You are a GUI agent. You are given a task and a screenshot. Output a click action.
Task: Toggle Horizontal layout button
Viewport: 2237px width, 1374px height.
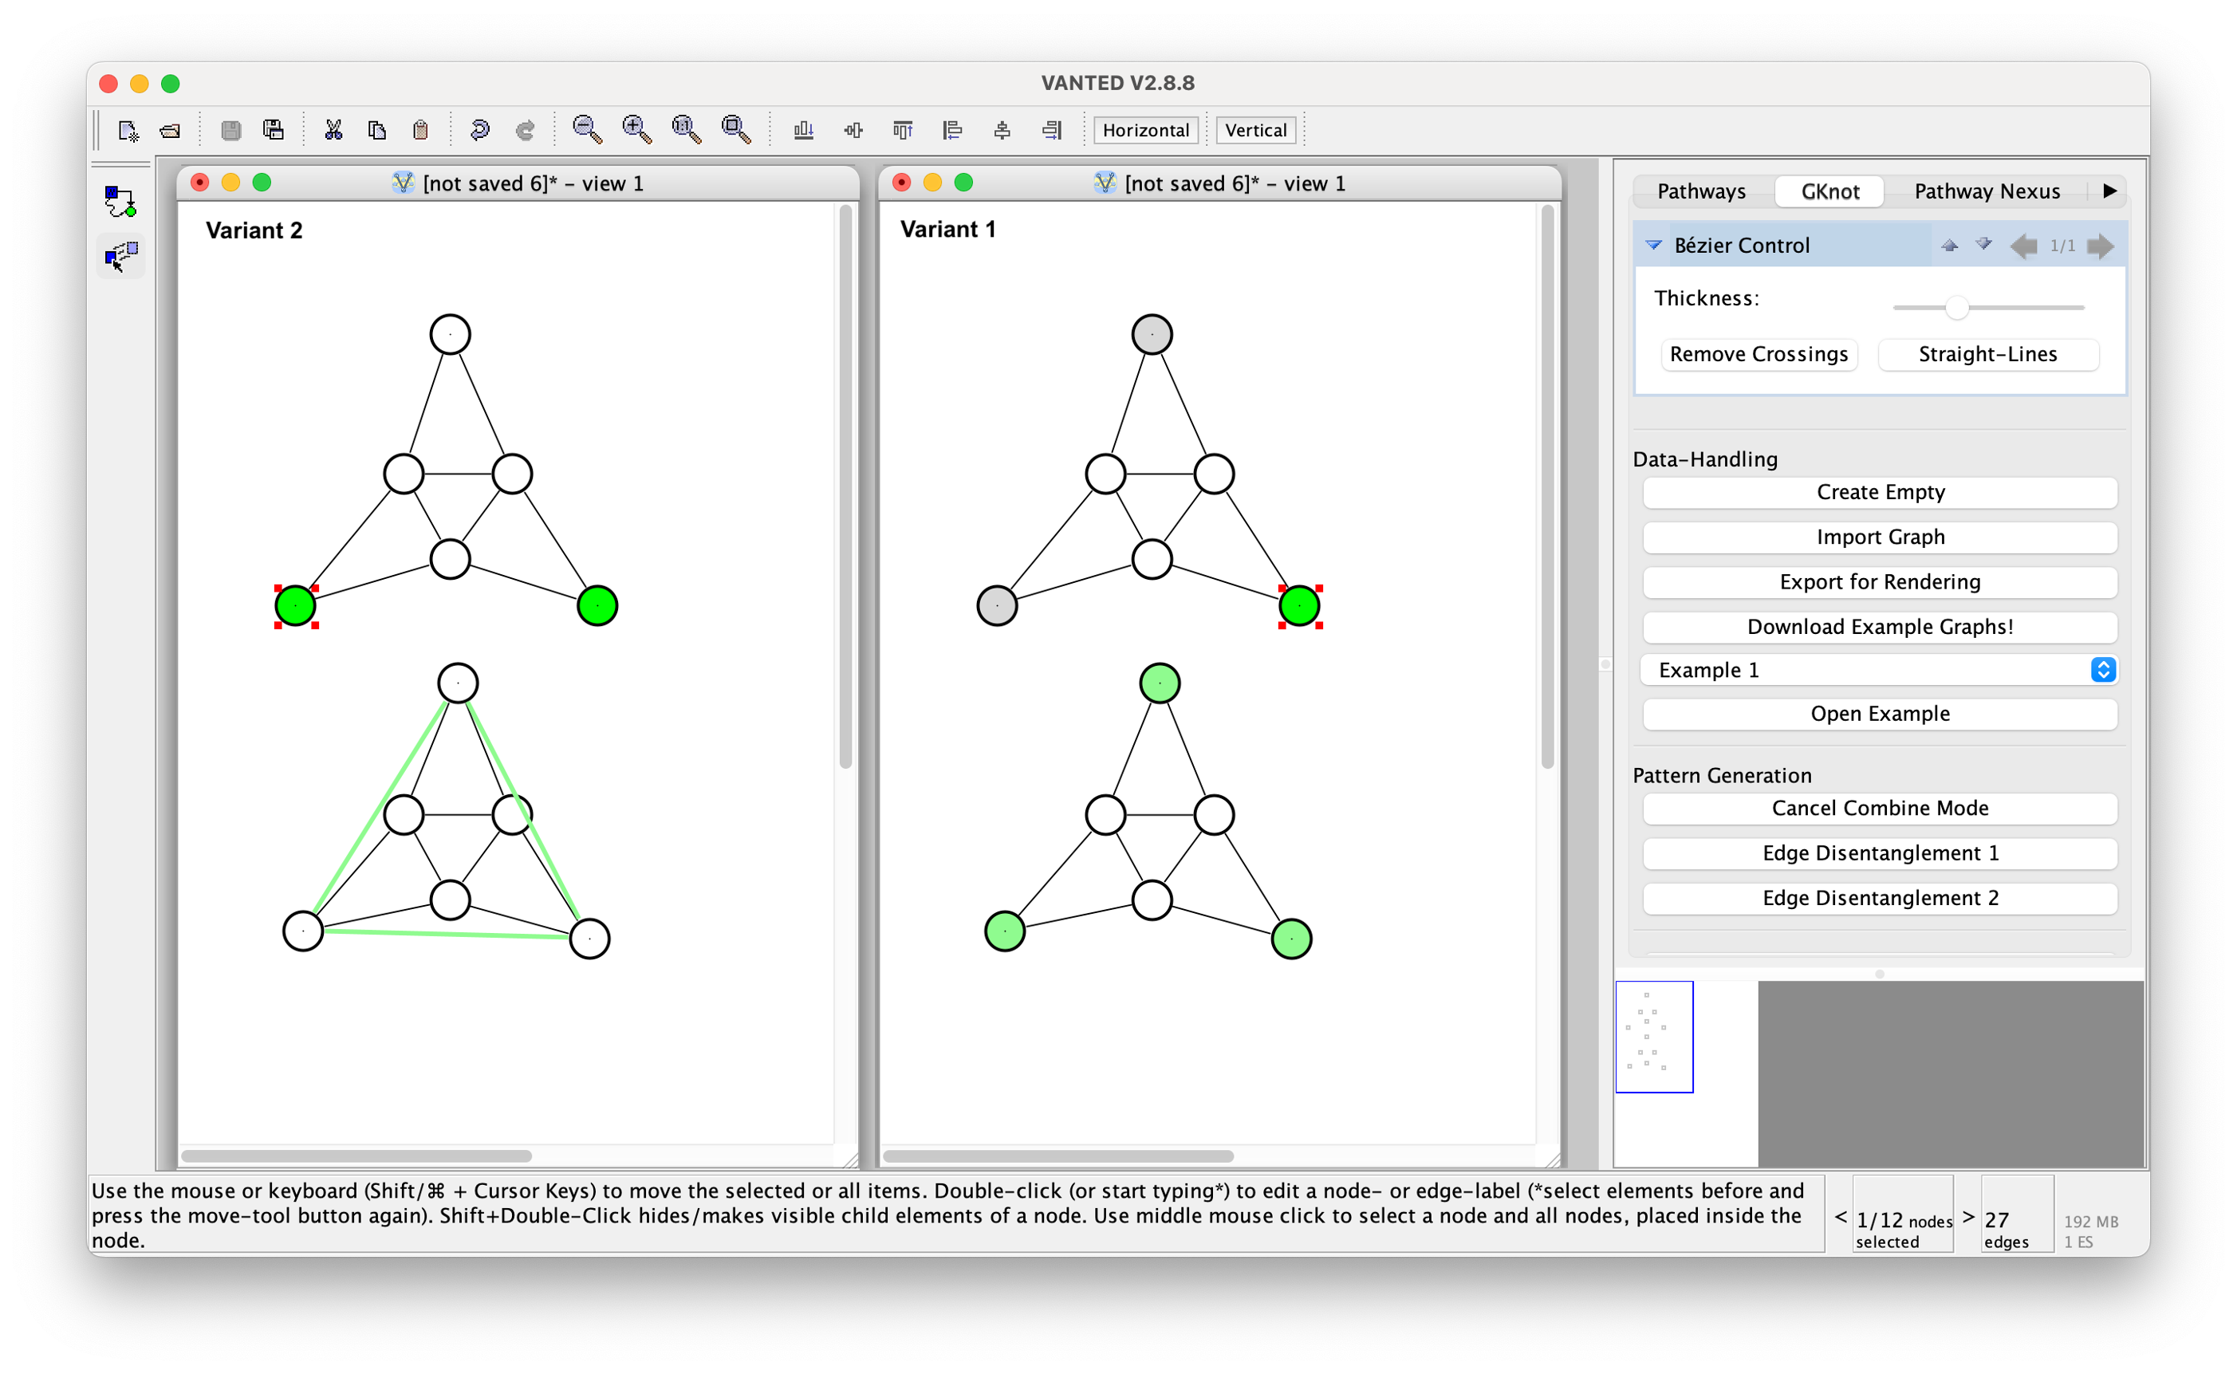coord(1145,130)
